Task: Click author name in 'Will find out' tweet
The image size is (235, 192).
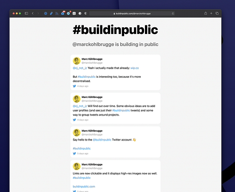Action: pyautogui.click(x=92, y=97)
